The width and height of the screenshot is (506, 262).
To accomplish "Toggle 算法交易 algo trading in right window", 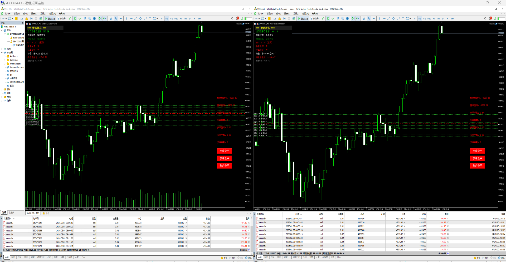I will pos(303,18).
